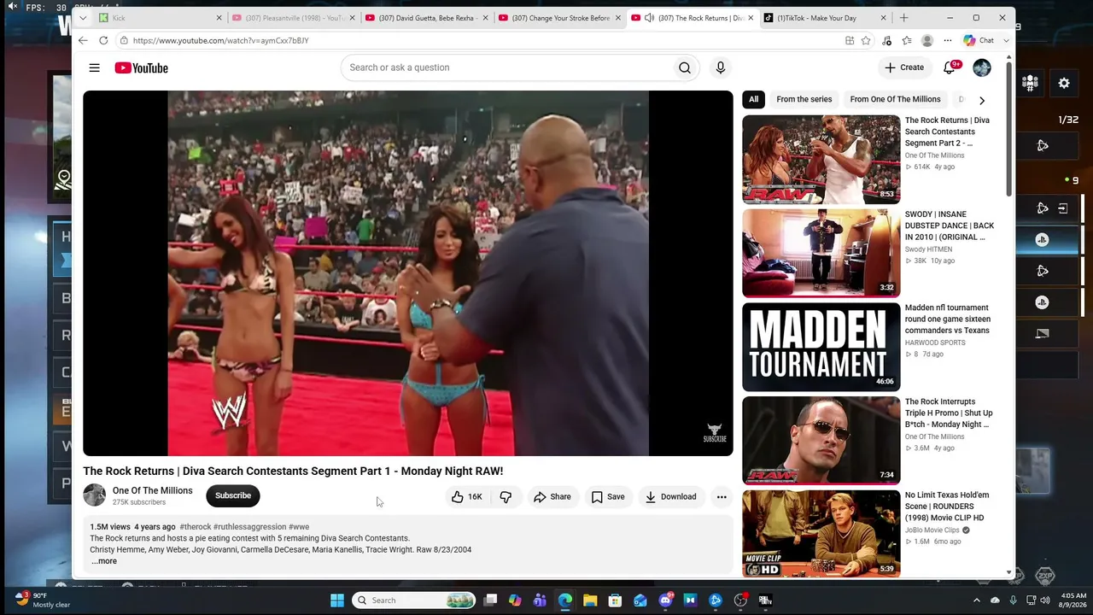Go to YouTube home via the logo
This screenshot has width=1093, height=615.
point(142,67)
